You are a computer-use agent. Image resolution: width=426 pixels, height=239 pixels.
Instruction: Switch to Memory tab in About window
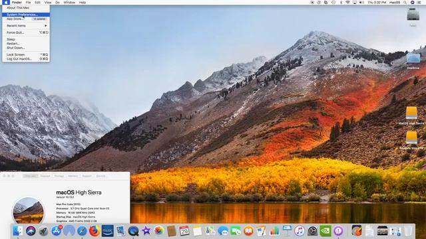[x=73, y=176]
